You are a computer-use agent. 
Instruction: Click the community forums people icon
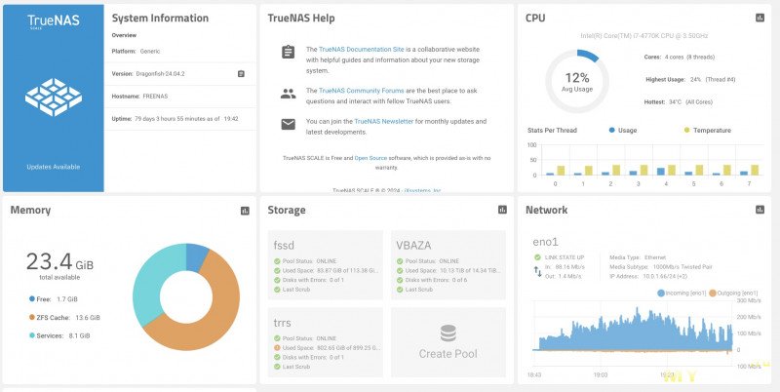point(288,95)
